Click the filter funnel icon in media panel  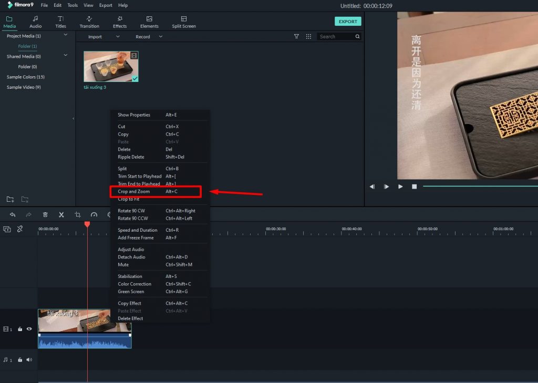point(297,36)
